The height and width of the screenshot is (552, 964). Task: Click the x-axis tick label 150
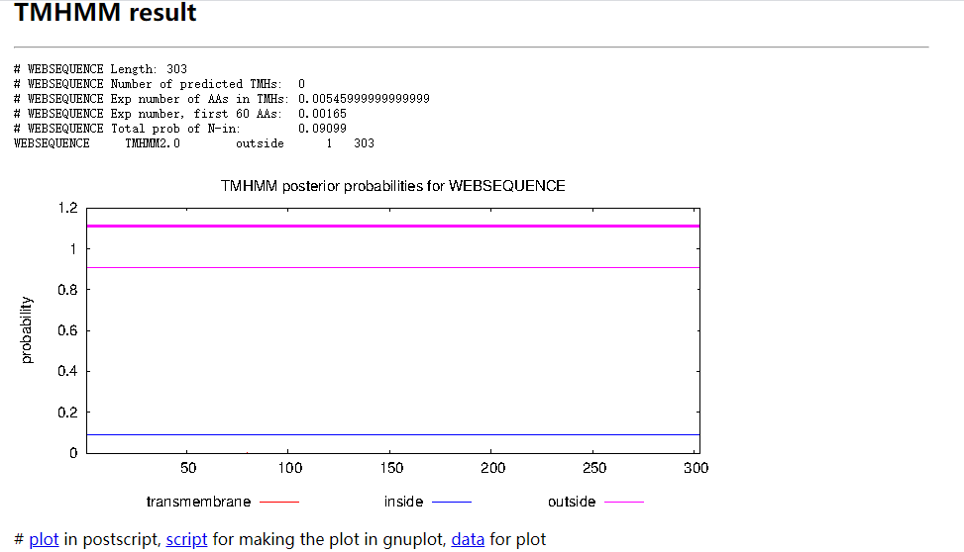tap(391, 468)
